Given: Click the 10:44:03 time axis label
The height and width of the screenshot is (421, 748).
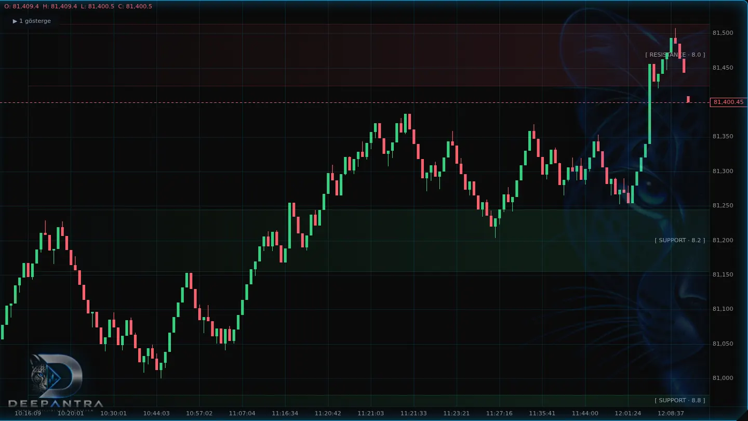Looking at the screenshot, I should pos(156,414).
